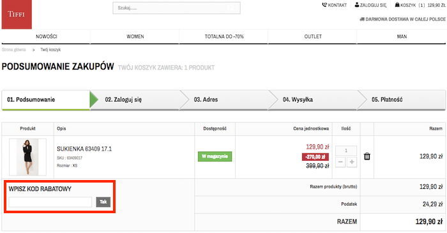447x233 pixels.
Task: Decrease quantity with the minus button
Action: coord(340,162)
